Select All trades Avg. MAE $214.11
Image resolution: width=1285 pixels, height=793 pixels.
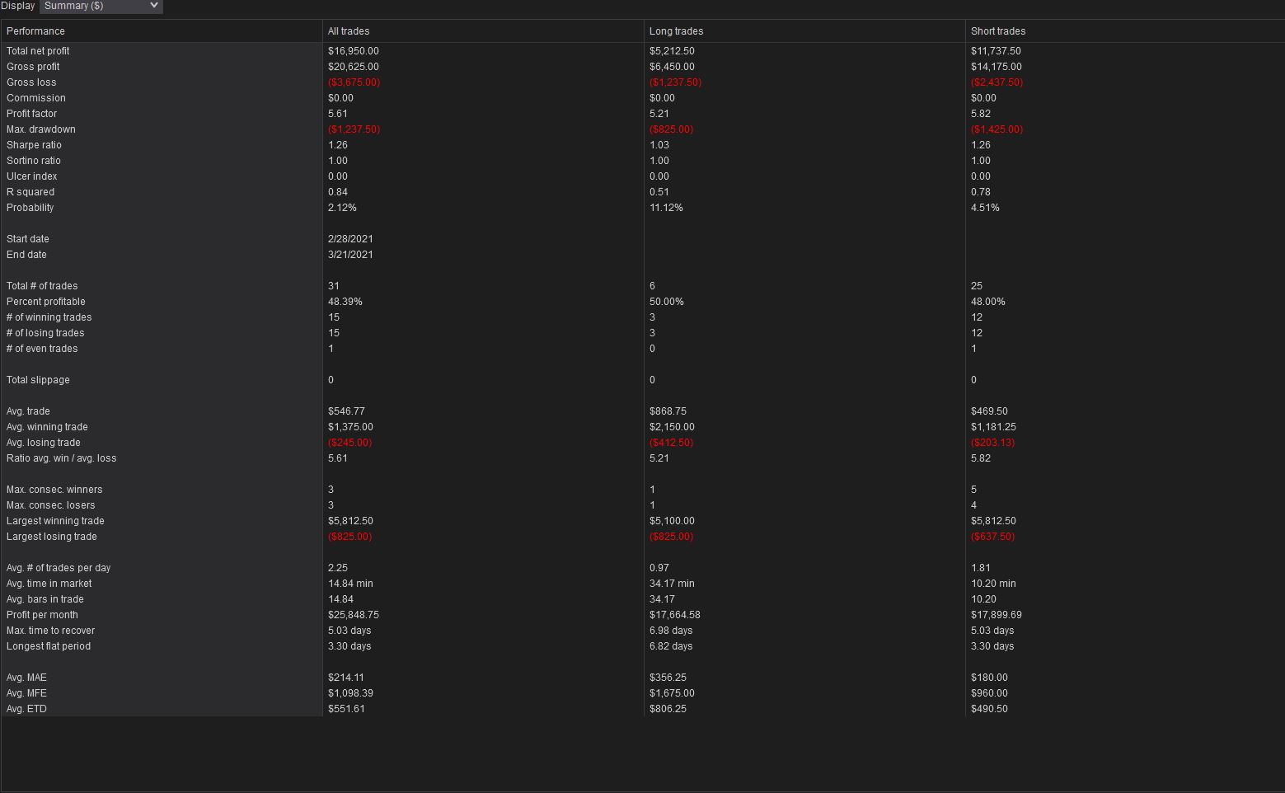[x=346, y=678]
